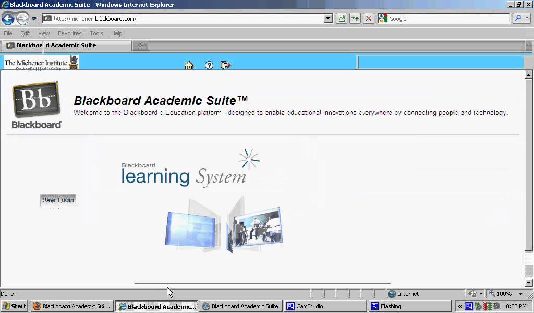Open the Help menu
Screen dimensions: 534x313
[x=116, y=33]
